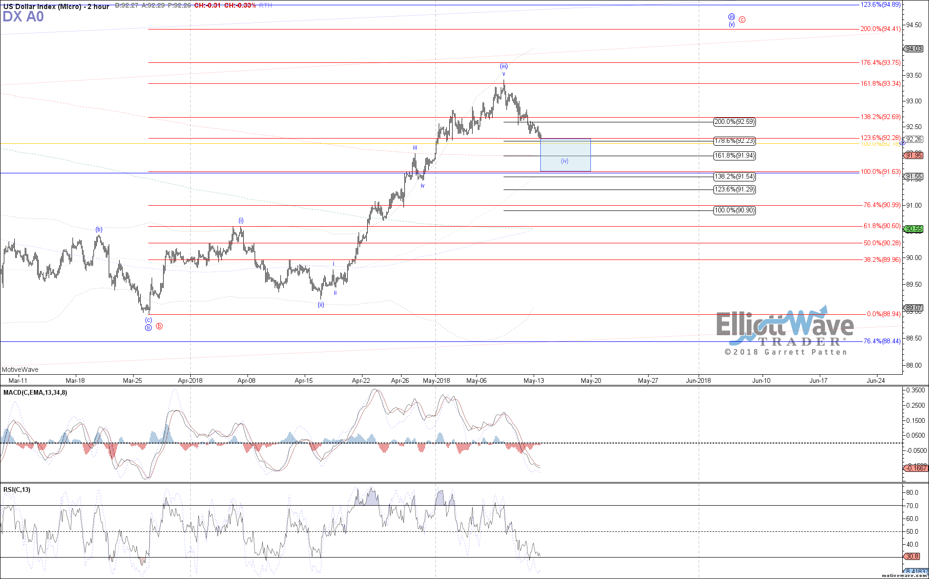This screenshot has height=579, width=929.
Task: Click the 92.26 current price tag
Action: [914, 139]
